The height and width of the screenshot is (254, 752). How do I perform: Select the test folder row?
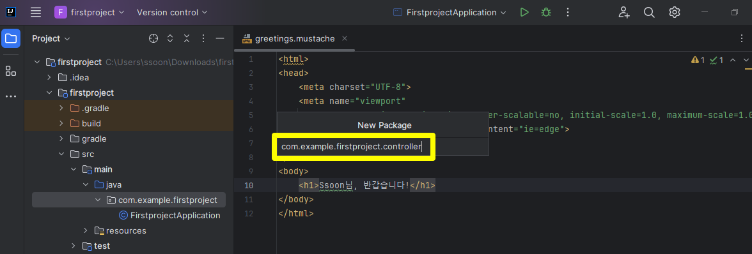pyautogui.click(x=129, y=246)
